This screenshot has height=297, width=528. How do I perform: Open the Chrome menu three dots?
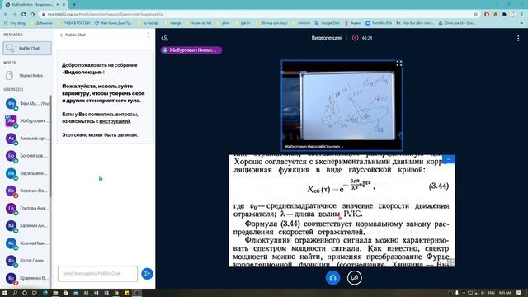pos(522,15)
